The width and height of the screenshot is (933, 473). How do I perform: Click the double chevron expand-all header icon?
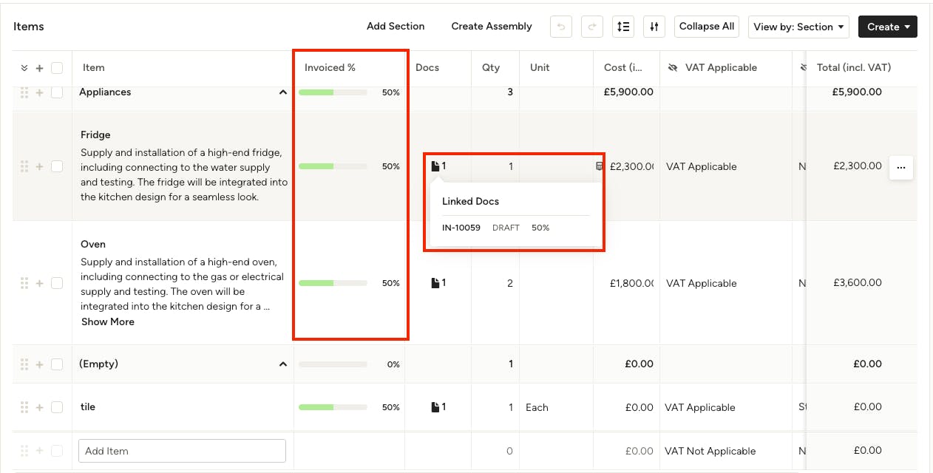click(x=24, y=68)
